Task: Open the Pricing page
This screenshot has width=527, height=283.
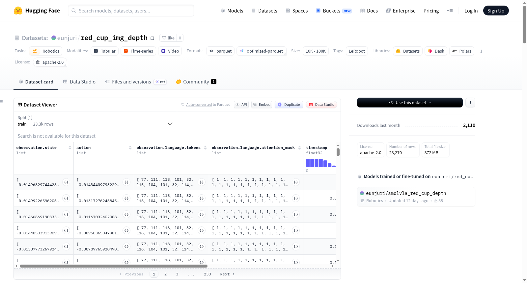Action: coord(431,11)
